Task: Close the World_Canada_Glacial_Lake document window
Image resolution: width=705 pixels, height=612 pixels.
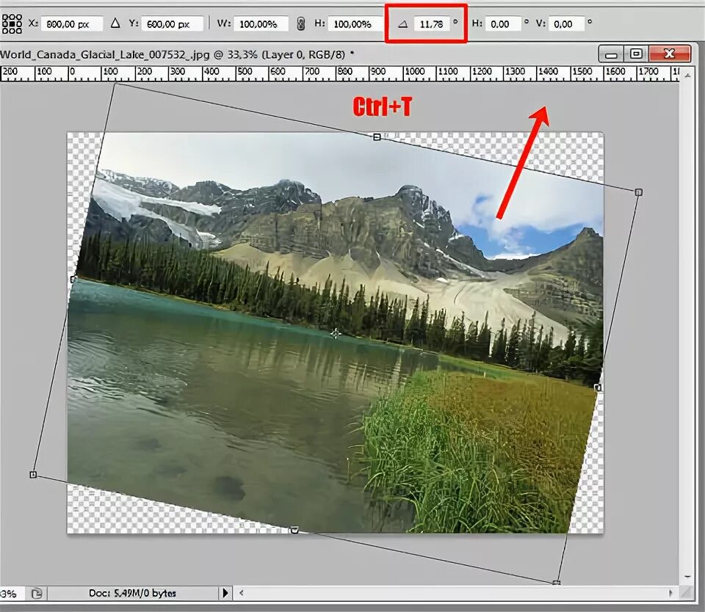Action: [670, 54]
